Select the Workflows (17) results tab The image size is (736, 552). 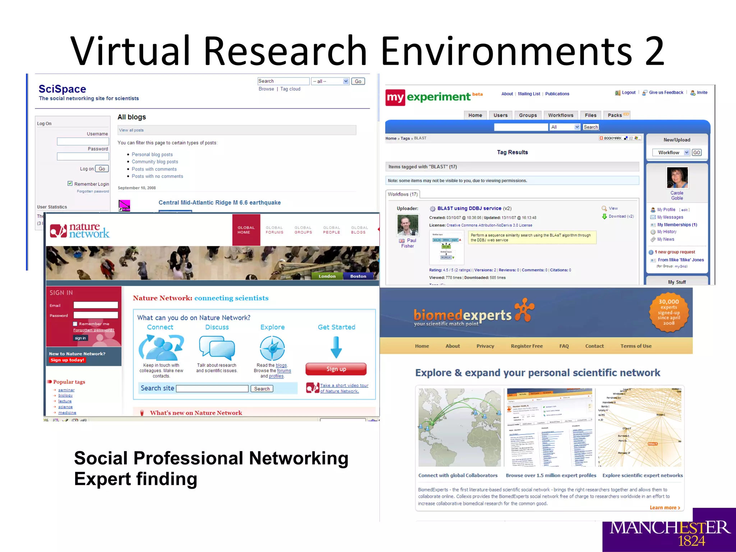tap(402, 194)
